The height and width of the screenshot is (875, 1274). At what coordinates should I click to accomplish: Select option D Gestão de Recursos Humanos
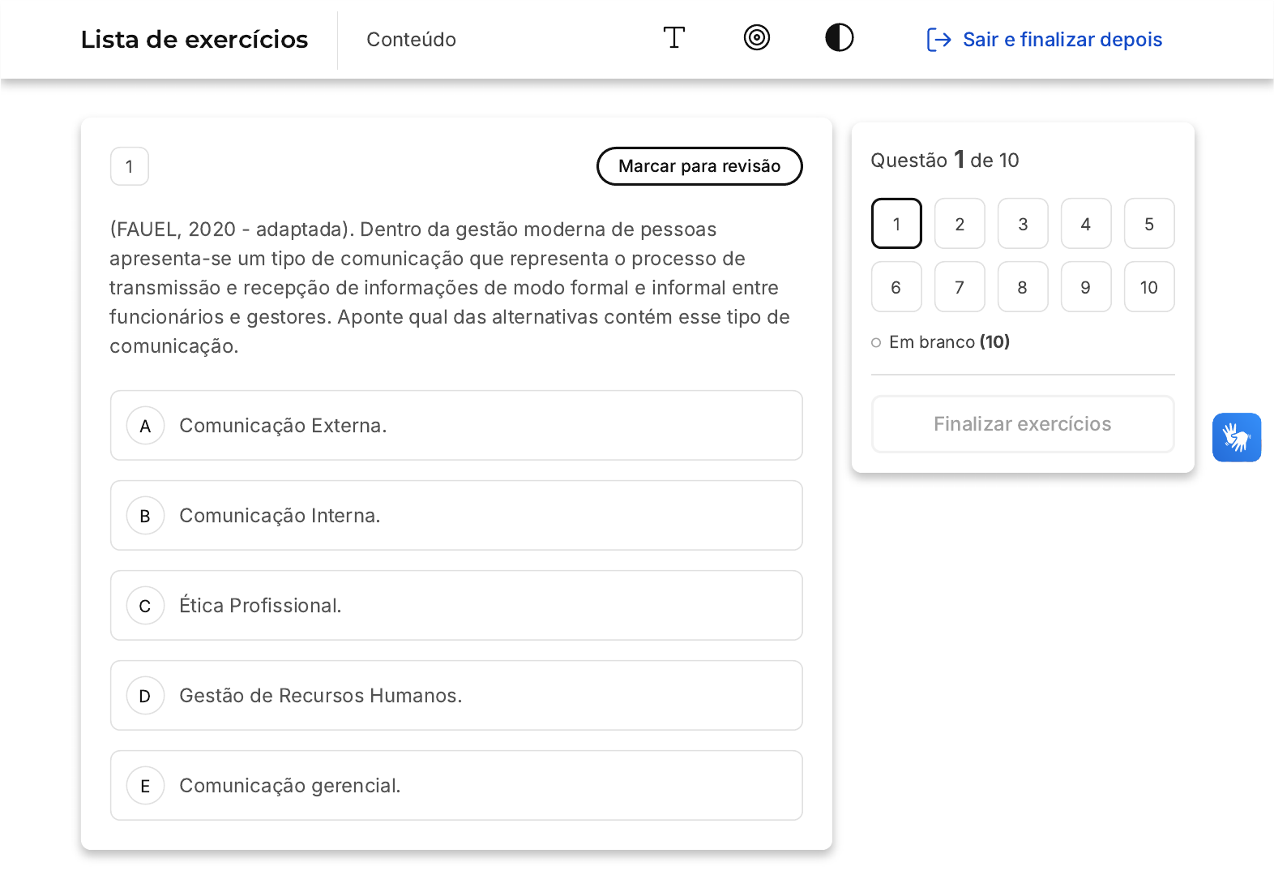456,696
